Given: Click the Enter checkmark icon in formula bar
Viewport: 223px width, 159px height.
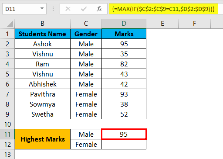Looking at the screenshot, I should point(84,9).
